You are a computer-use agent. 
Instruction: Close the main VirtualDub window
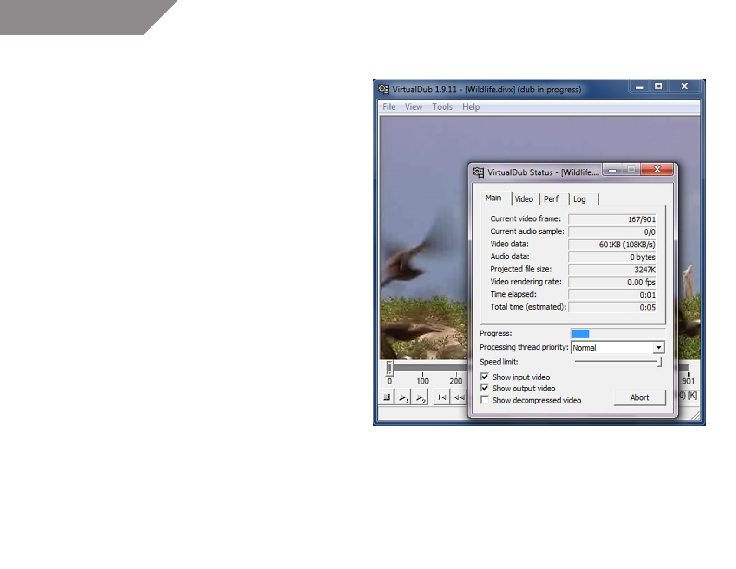(x=684, y=86)
